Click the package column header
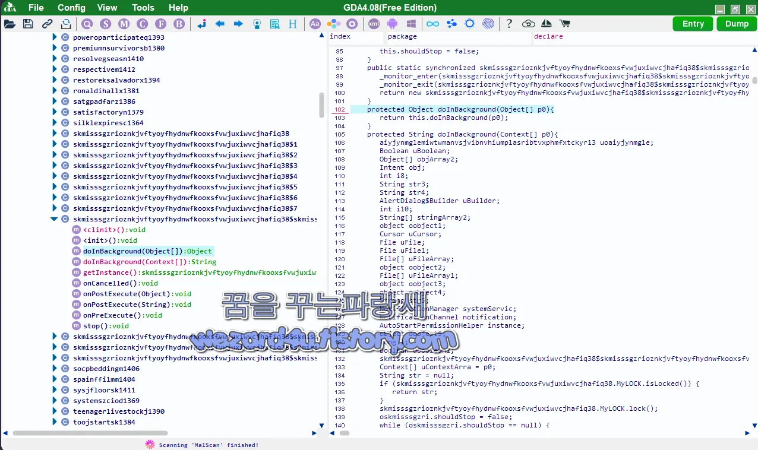758x450 pixels. [458, 37]
